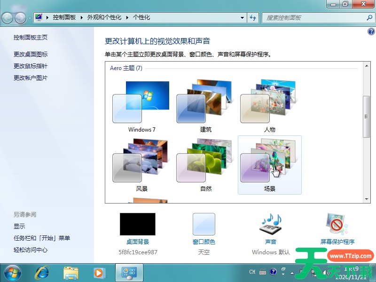
Task: Click the help question mark icon
Action: click(x=371, y=31)
